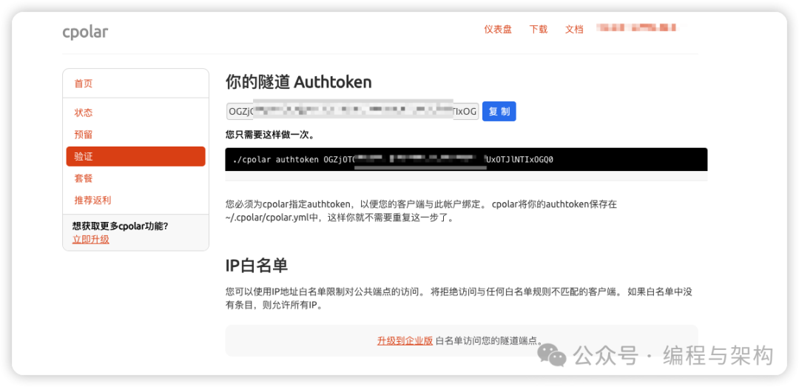This screenshot has width=799, height=387.
Task: Click the IP白名单 heading
Action: 257,266
